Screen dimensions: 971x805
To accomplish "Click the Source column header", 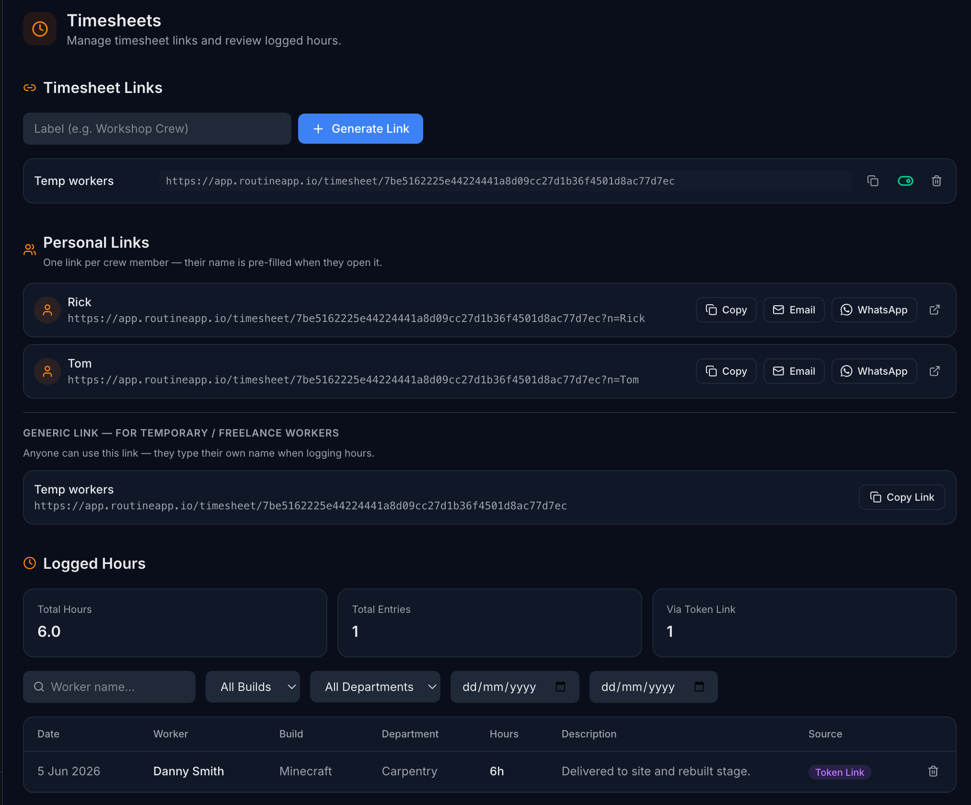I will click(825, 734).
